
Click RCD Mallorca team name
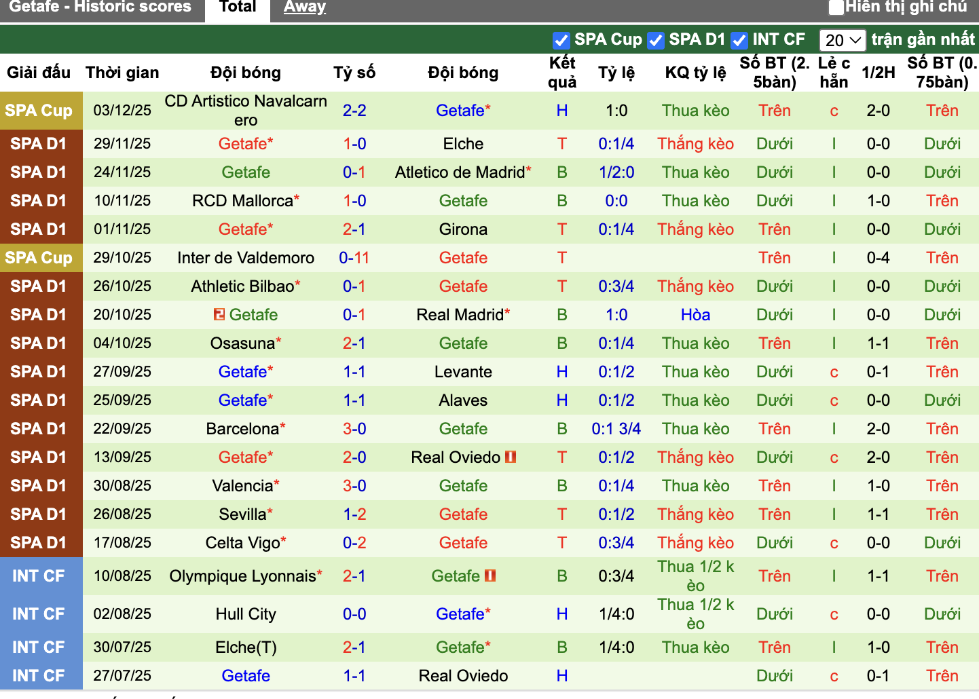click(x=242, y=201)
